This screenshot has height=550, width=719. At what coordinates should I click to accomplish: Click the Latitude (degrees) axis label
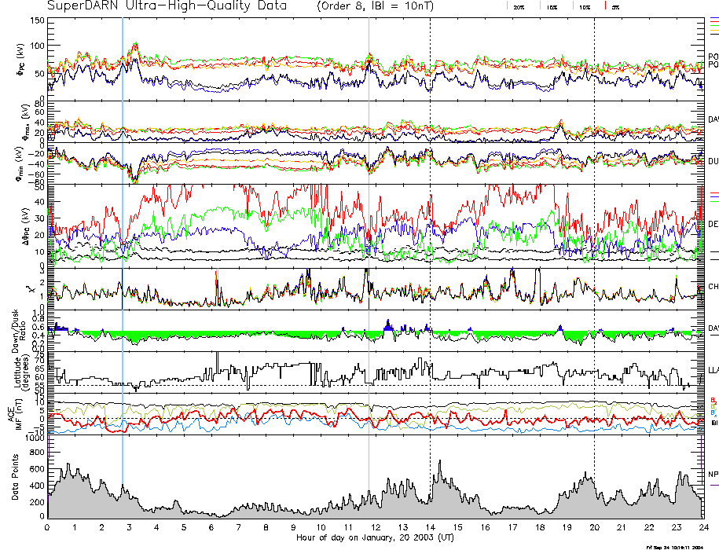pos(16,371)
